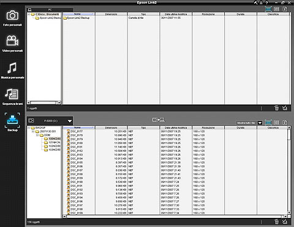The width and height of the screenshot is (294, 227).
Task: Open the P-5000 device dropdown
Action: coord(70,121)
